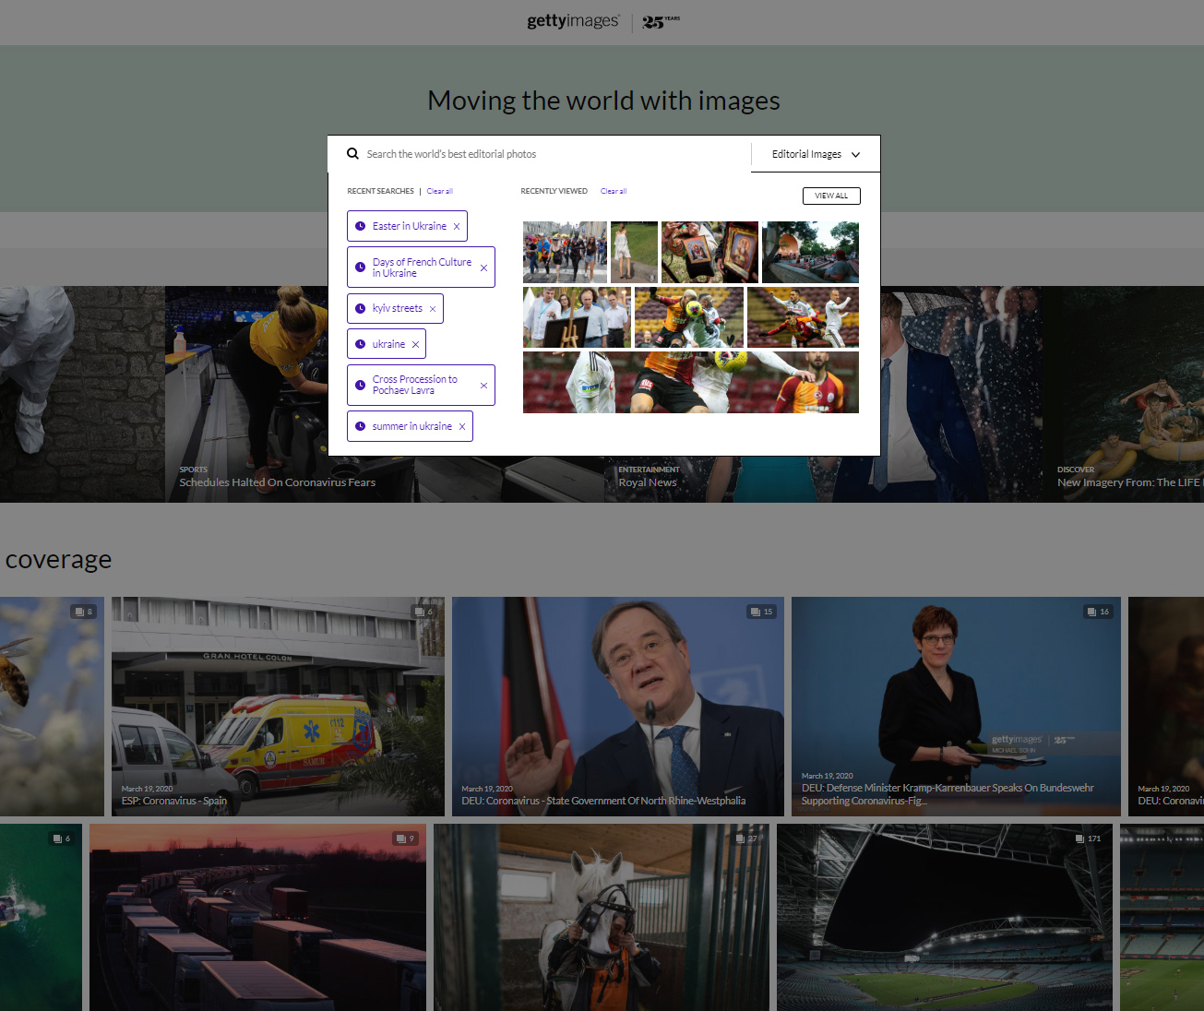This screenshot has width=1204, height=1011.
Task: Clear all recently viewed images
Action: coord(614,191)
